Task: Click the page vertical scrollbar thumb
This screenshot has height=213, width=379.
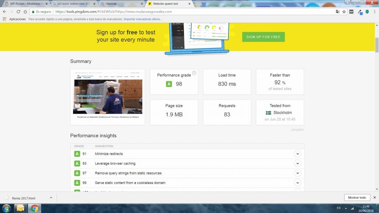Action: pos(377,45)
